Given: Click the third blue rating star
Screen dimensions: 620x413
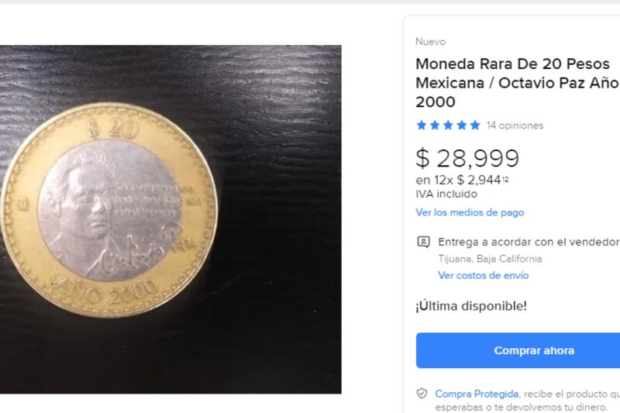Looking at the screenshot, I should 448,126.
